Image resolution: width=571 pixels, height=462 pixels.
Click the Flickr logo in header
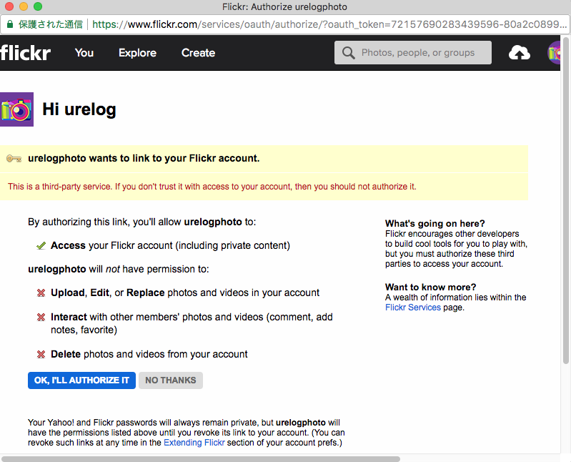tap(26, 53)
